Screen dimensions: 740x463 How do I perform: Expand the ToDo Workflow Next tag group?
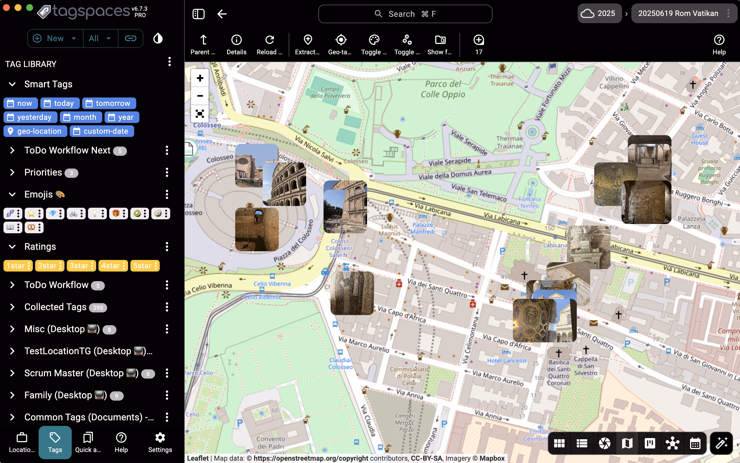12,150
